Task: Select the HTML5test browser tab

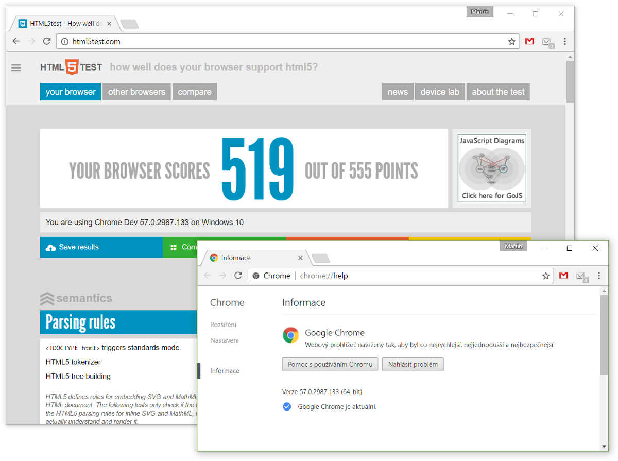Action: 64,23
